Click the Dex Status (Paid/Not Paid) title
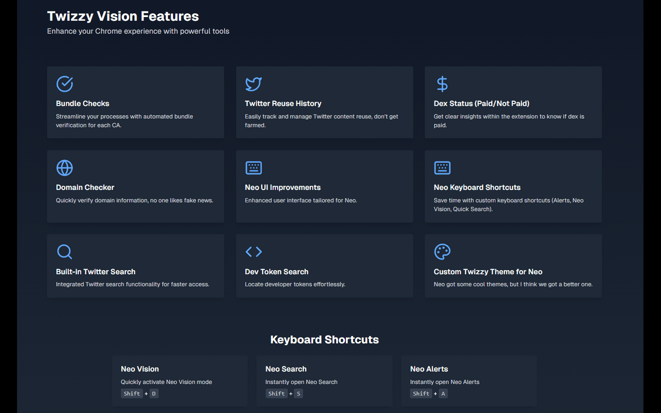The width and height of the screenshot is (661, 413). coord(481,103)
